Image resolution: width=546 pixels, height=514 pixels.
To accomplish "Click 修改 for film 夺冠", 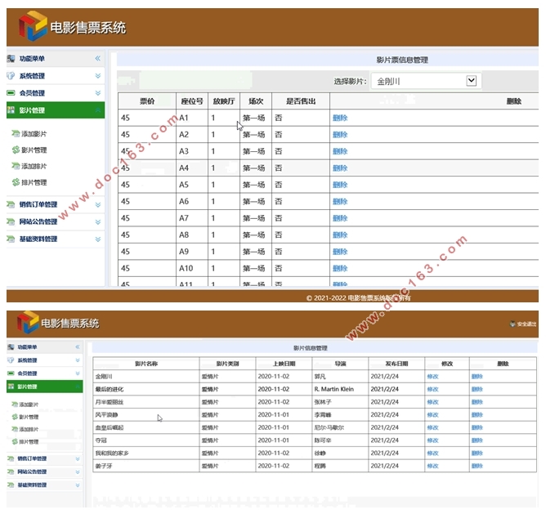I will (432, 440).
